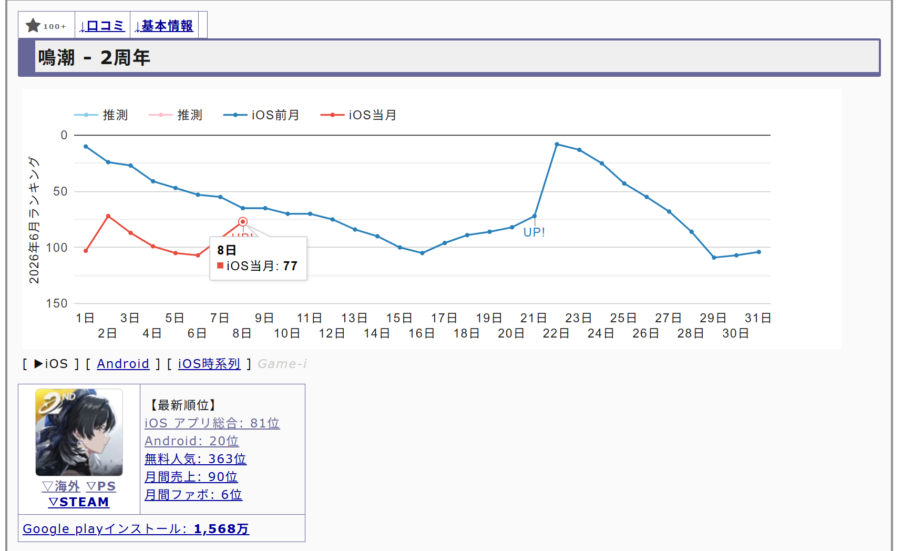Open the ▽STEAM link

pos(79,502)
